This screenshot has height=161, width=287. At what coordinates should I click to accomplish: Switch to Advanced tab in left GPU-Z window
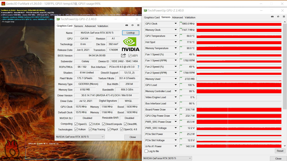pyautogui.click(x=90, y=26)
